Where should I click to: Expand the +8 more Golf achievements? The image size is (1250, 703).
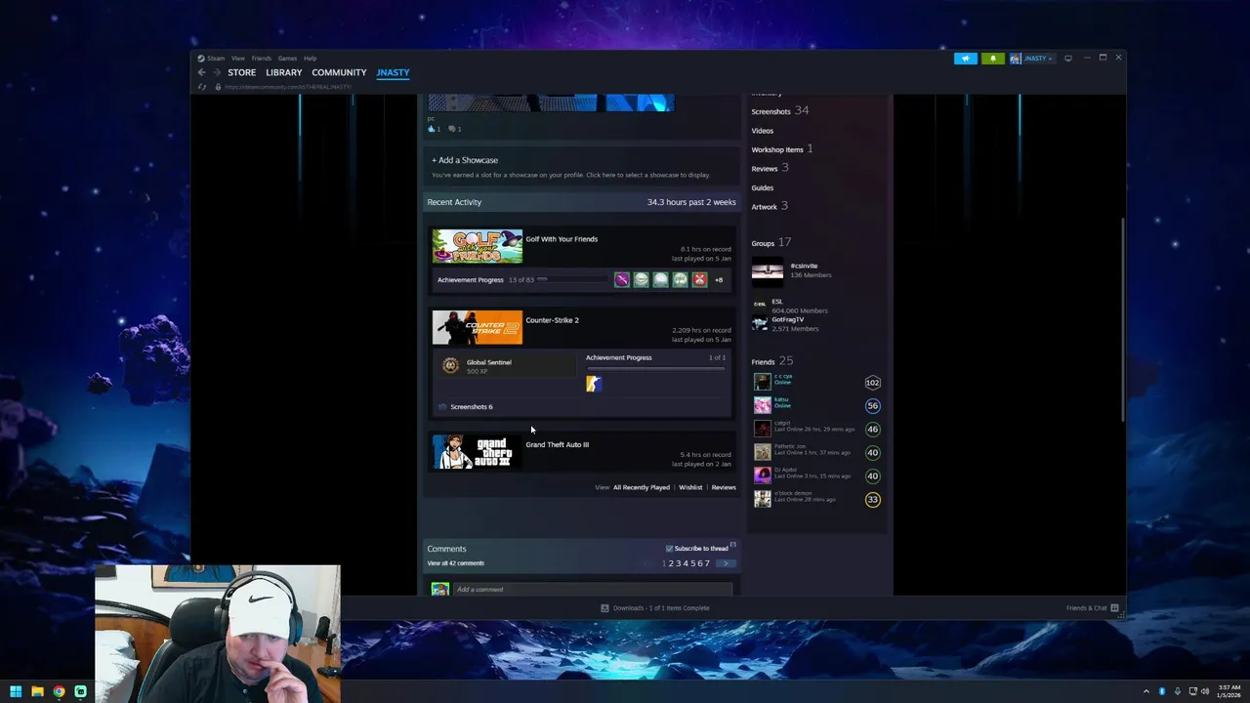719,280
